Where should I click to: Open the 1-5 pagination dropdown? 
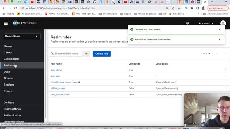pos(206,54)
